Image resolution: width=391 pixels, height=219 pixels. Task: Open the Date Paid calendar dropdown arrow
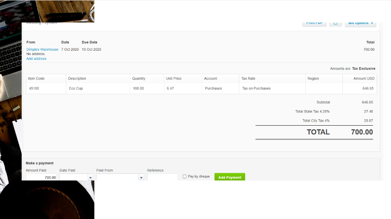90,178
